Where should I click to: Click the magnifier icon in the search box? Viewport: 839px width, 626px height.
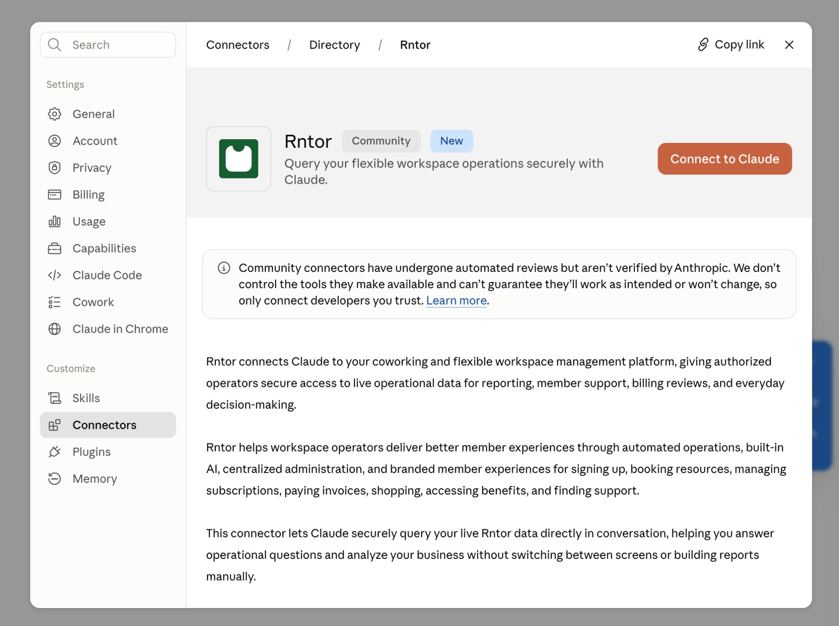pyautogui.click(x=54, y=45)
